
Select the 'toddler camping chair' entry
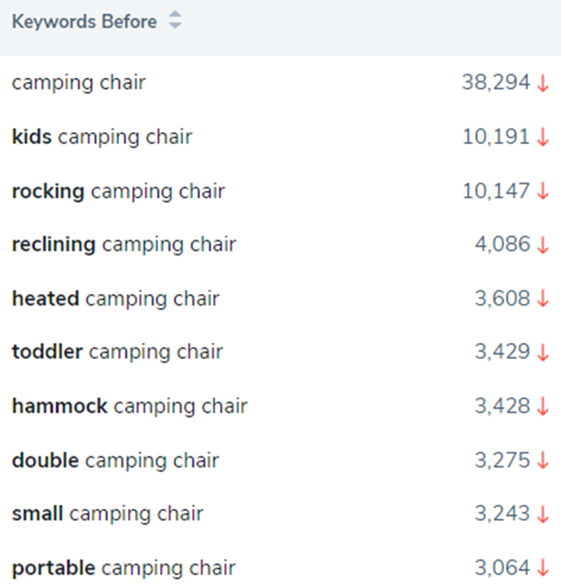point(117,352)
